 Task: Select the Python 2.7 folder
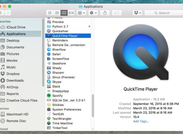tap(68, 27)
